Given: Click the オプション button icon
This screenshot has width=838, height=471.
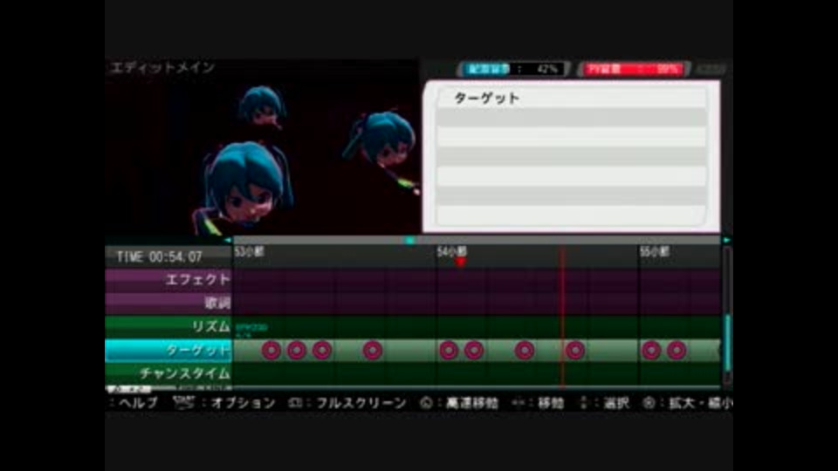Looking at the screenshot, I should 183,403.
